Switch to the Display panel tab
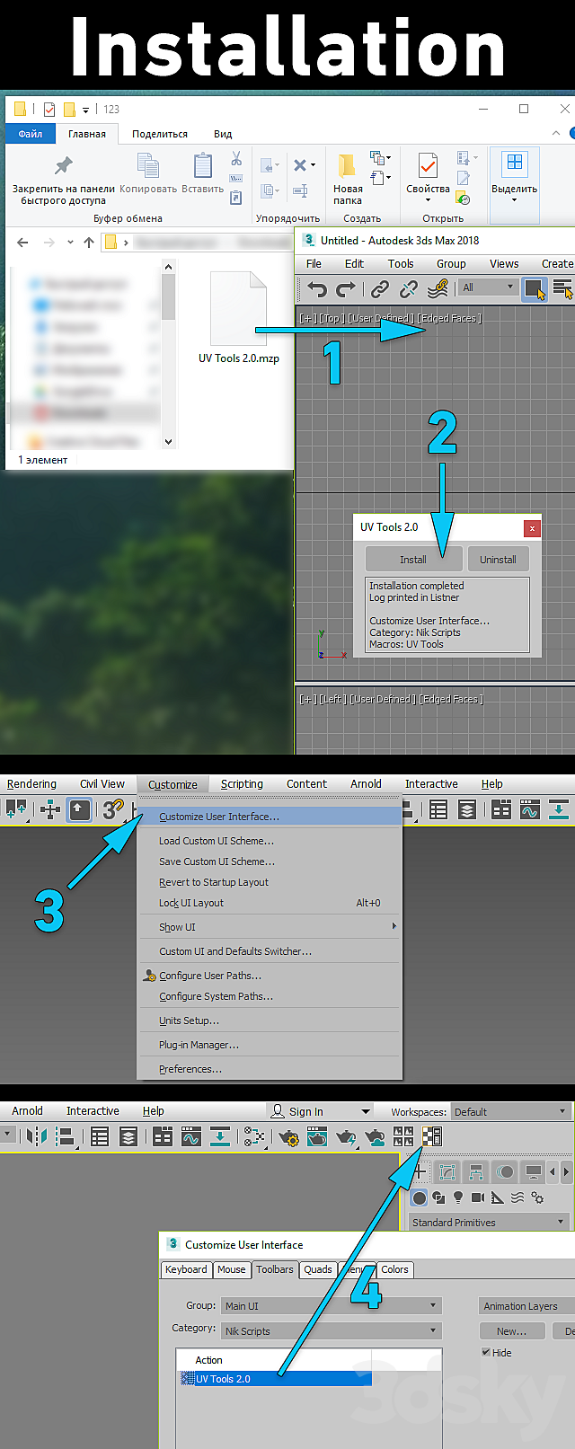Viewport: 575px width, 1449px height. pyautogui.click(x=534, y=1171)
